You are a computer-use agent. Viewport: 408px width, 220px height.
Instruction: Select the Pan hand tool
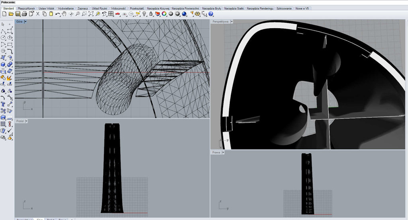(x=64, y=14)
